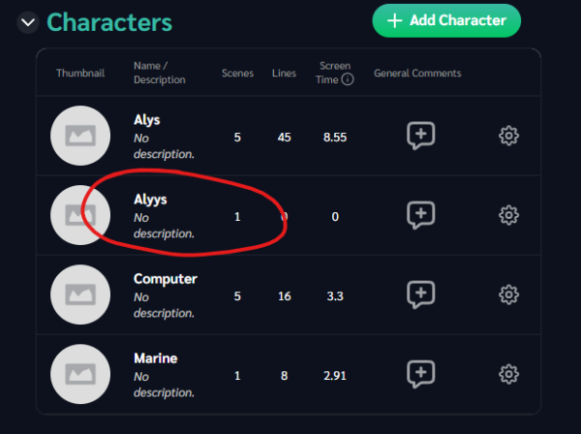Select the Alys thumbnail placeholder

(x=79, y=136)
